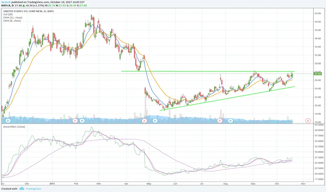Open the D dividend marker in early February
Image resolution: width=326 pixels, height=192 pixels.
coord(82,120)
